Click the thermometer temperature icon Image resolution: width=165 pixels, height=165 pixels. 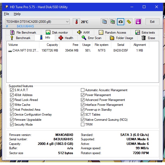pos(77,22)
